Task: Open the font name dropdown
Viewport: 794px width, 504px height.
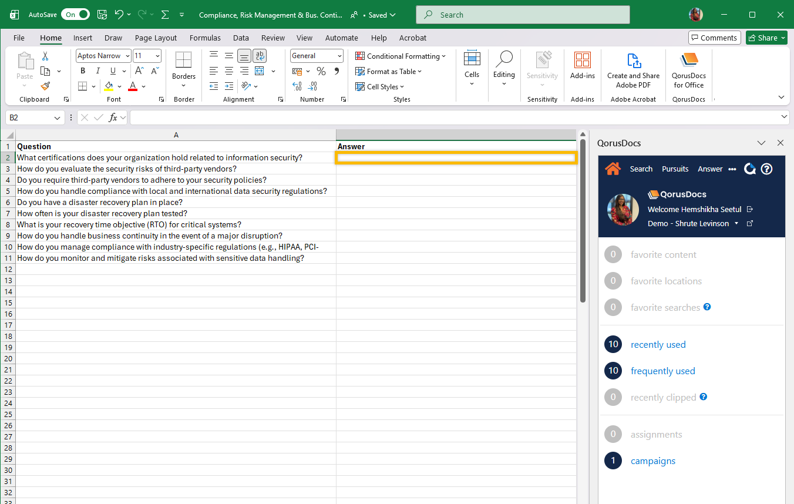Action: point(127,56)
